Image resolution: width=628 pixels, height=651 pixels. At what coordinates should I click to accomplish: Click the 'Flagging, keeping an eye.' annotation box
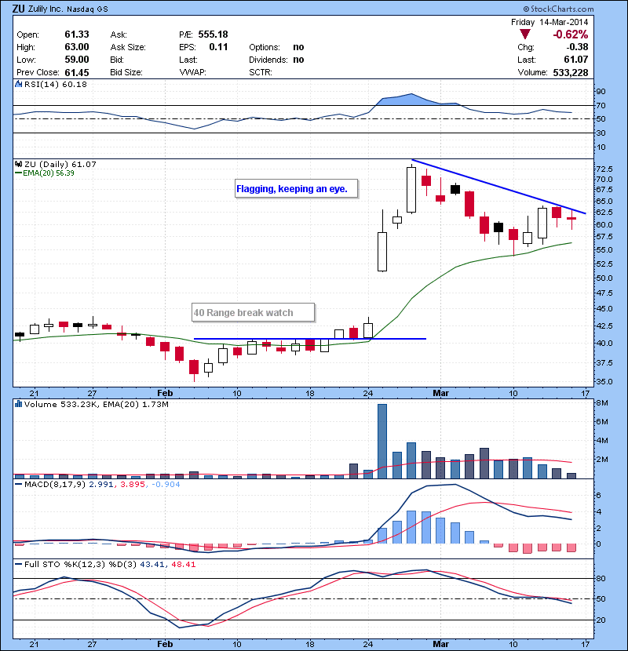(x=296, y=189)
